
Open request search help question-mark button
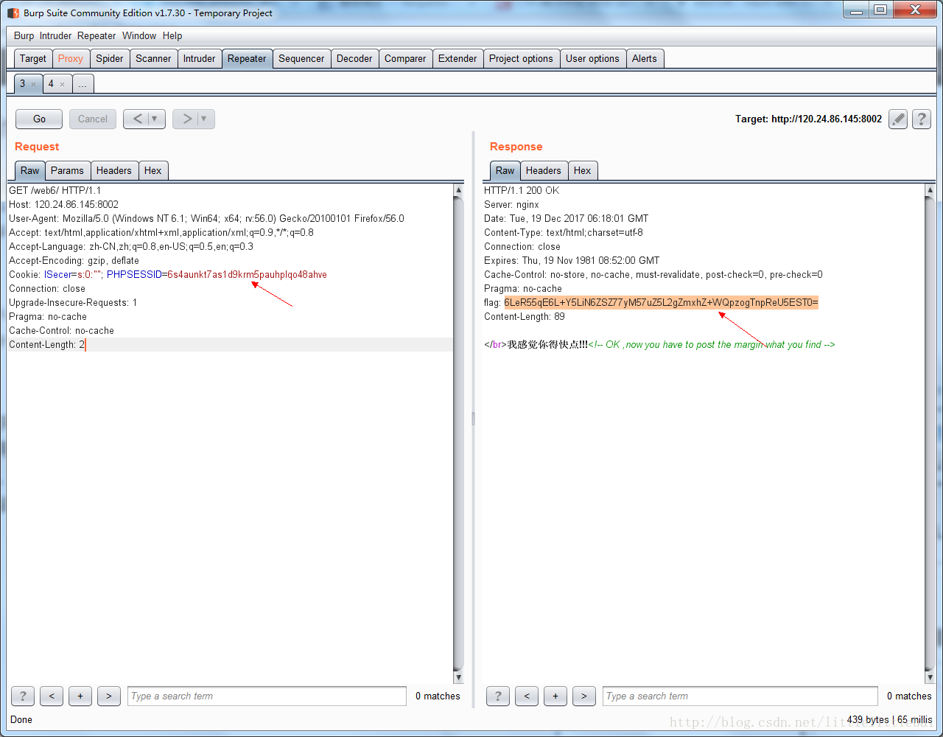[x=23, y=696]
